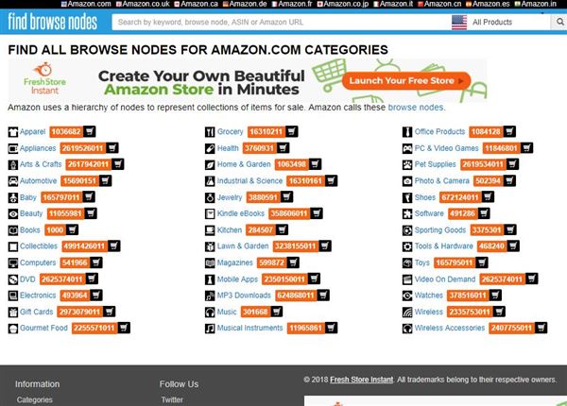This screenshot has width=567, height=406.
Task: Click the cart icon next to Apparel 1036682
Action: coord(90,131)
